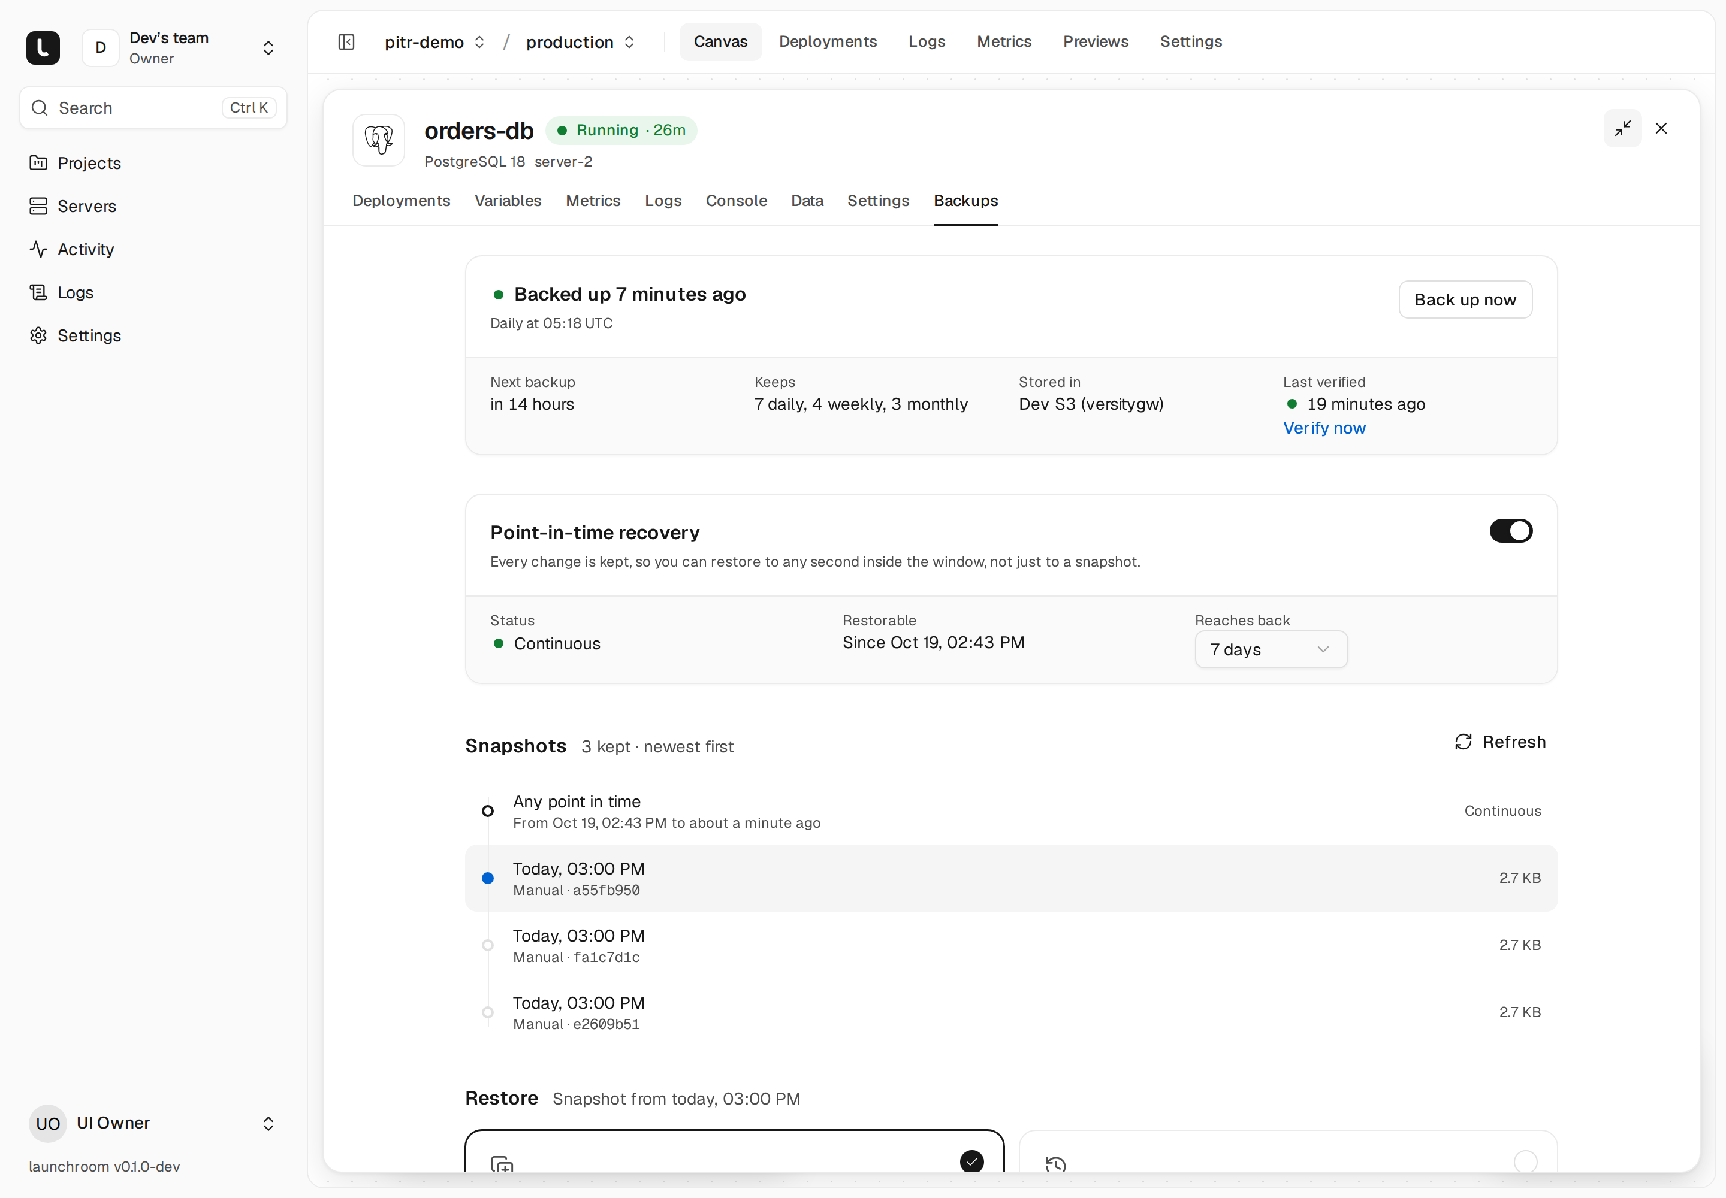Open orders-db Console tab
1726x1198 pixels.
click(736, 201)
